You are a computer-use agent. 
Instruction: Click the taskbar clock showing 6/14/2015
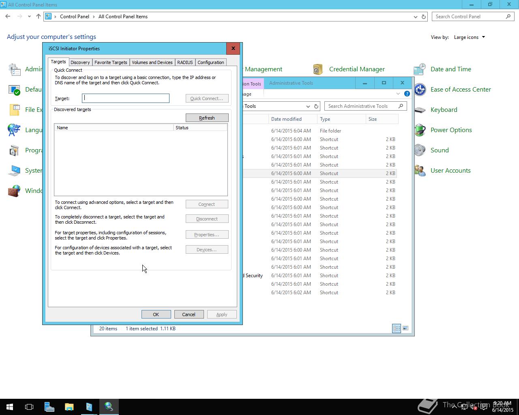(x=502, y=407)
